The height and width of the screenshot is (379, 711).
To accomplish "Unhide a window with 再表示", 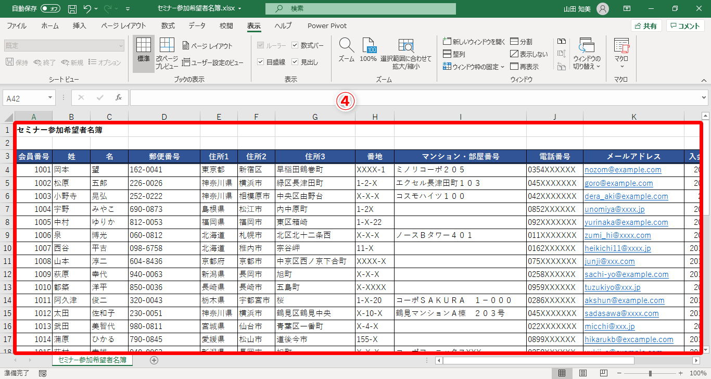I will point(524,67).
